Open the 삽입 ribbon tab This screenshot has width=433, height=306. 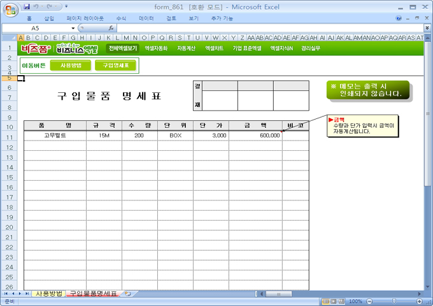tap(49, 18)
